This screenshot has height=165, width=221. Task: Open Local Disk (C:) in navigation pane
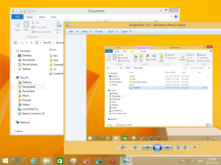coord(28,109)
